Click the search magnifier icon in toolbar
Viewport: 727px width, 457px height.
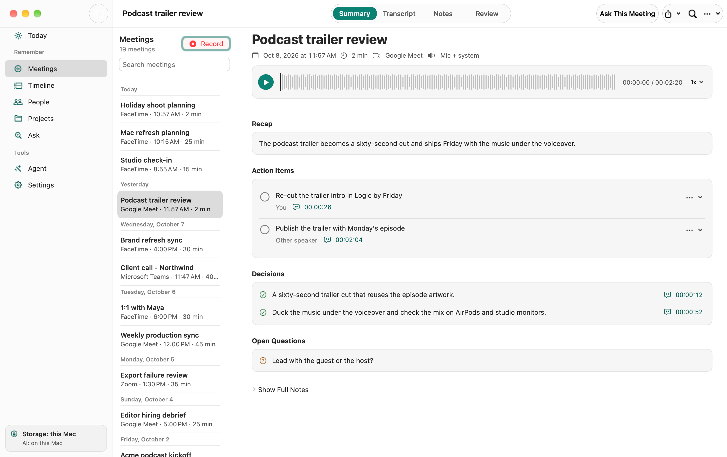pyautogui.click(x=692, y=14)
